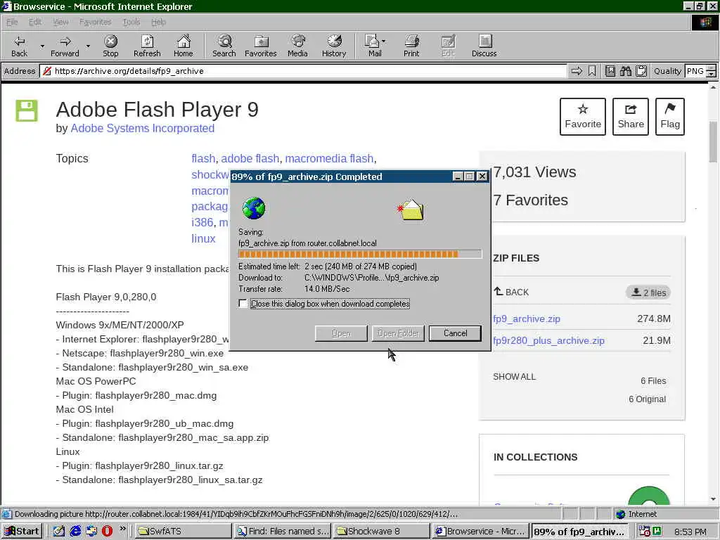Open the History toolbar button
Viewport: 720px width, 540px height.
(x=334, y=46)
